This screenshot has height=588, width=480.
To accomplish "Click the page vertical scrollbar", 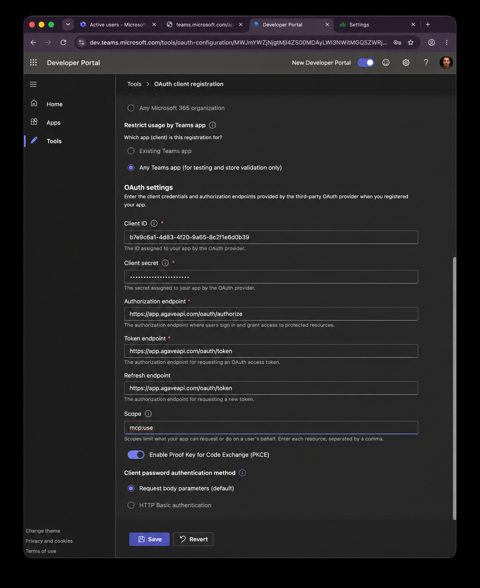I will [454, 388].
